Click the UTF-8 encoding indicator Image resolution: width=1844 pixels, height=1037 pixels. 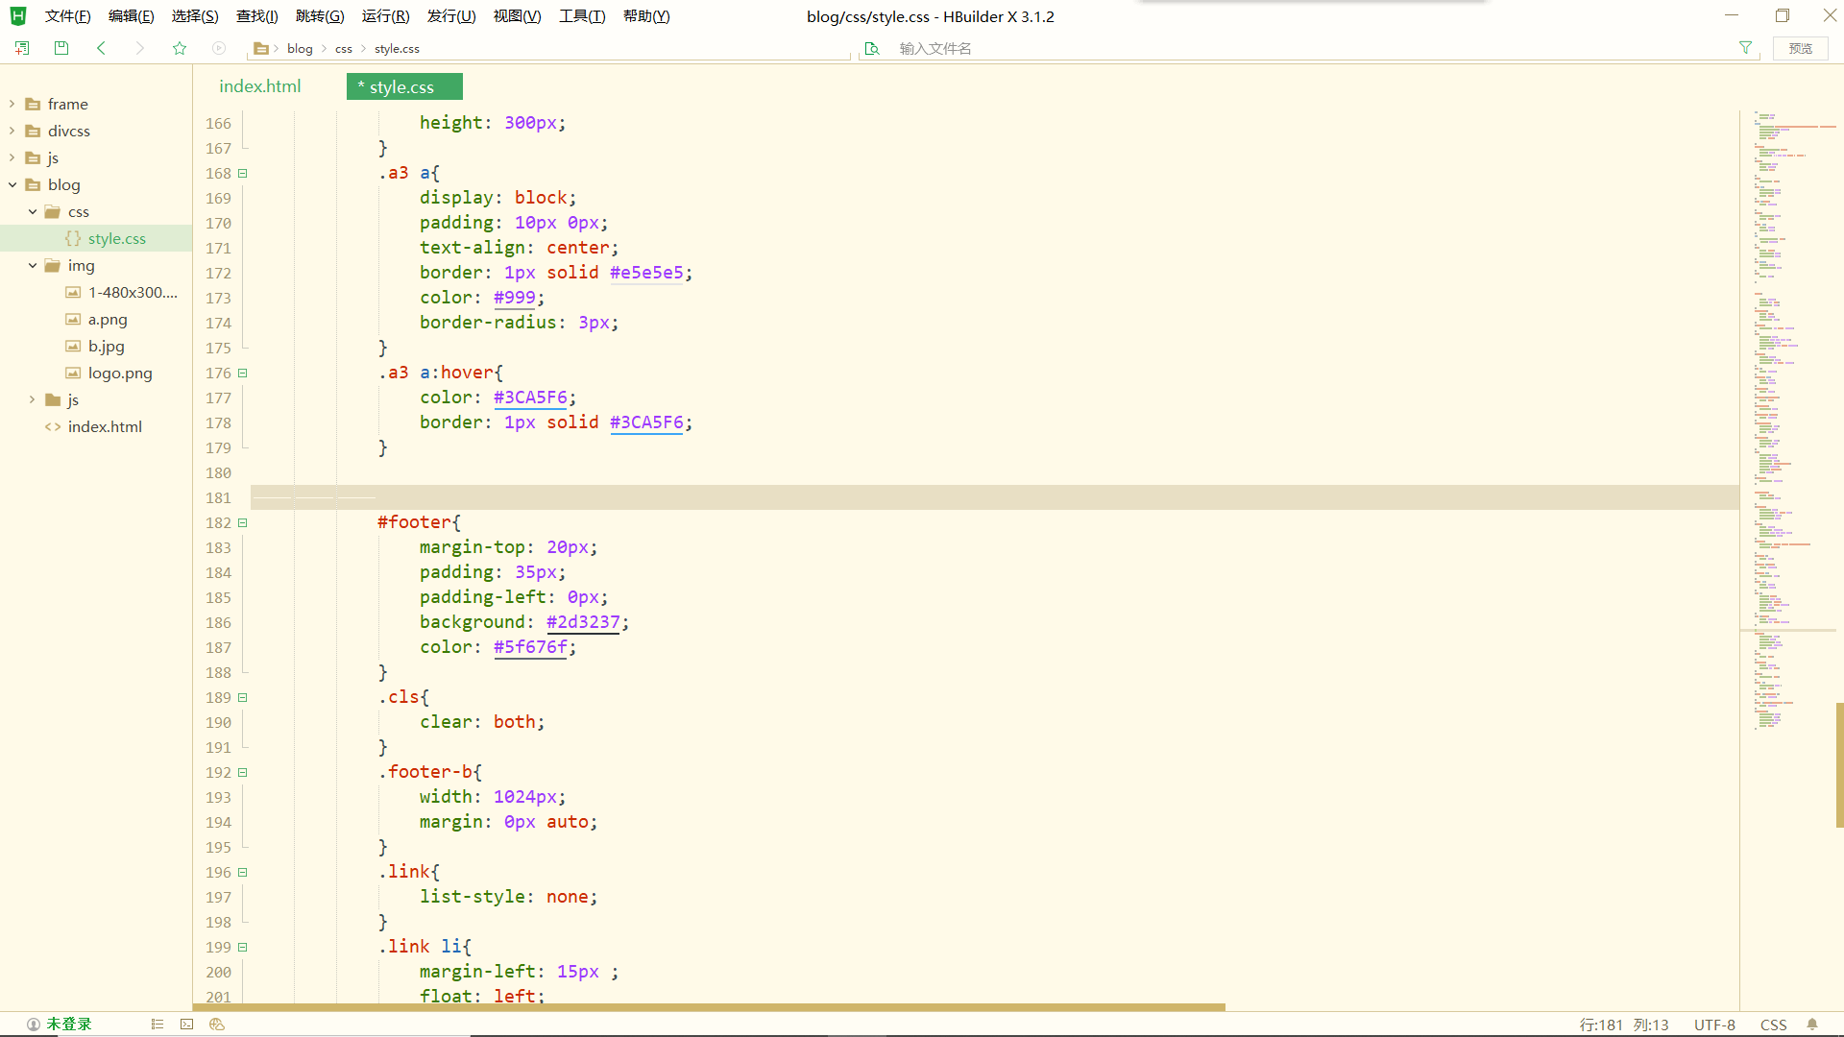click(x=1714, y=1025)
